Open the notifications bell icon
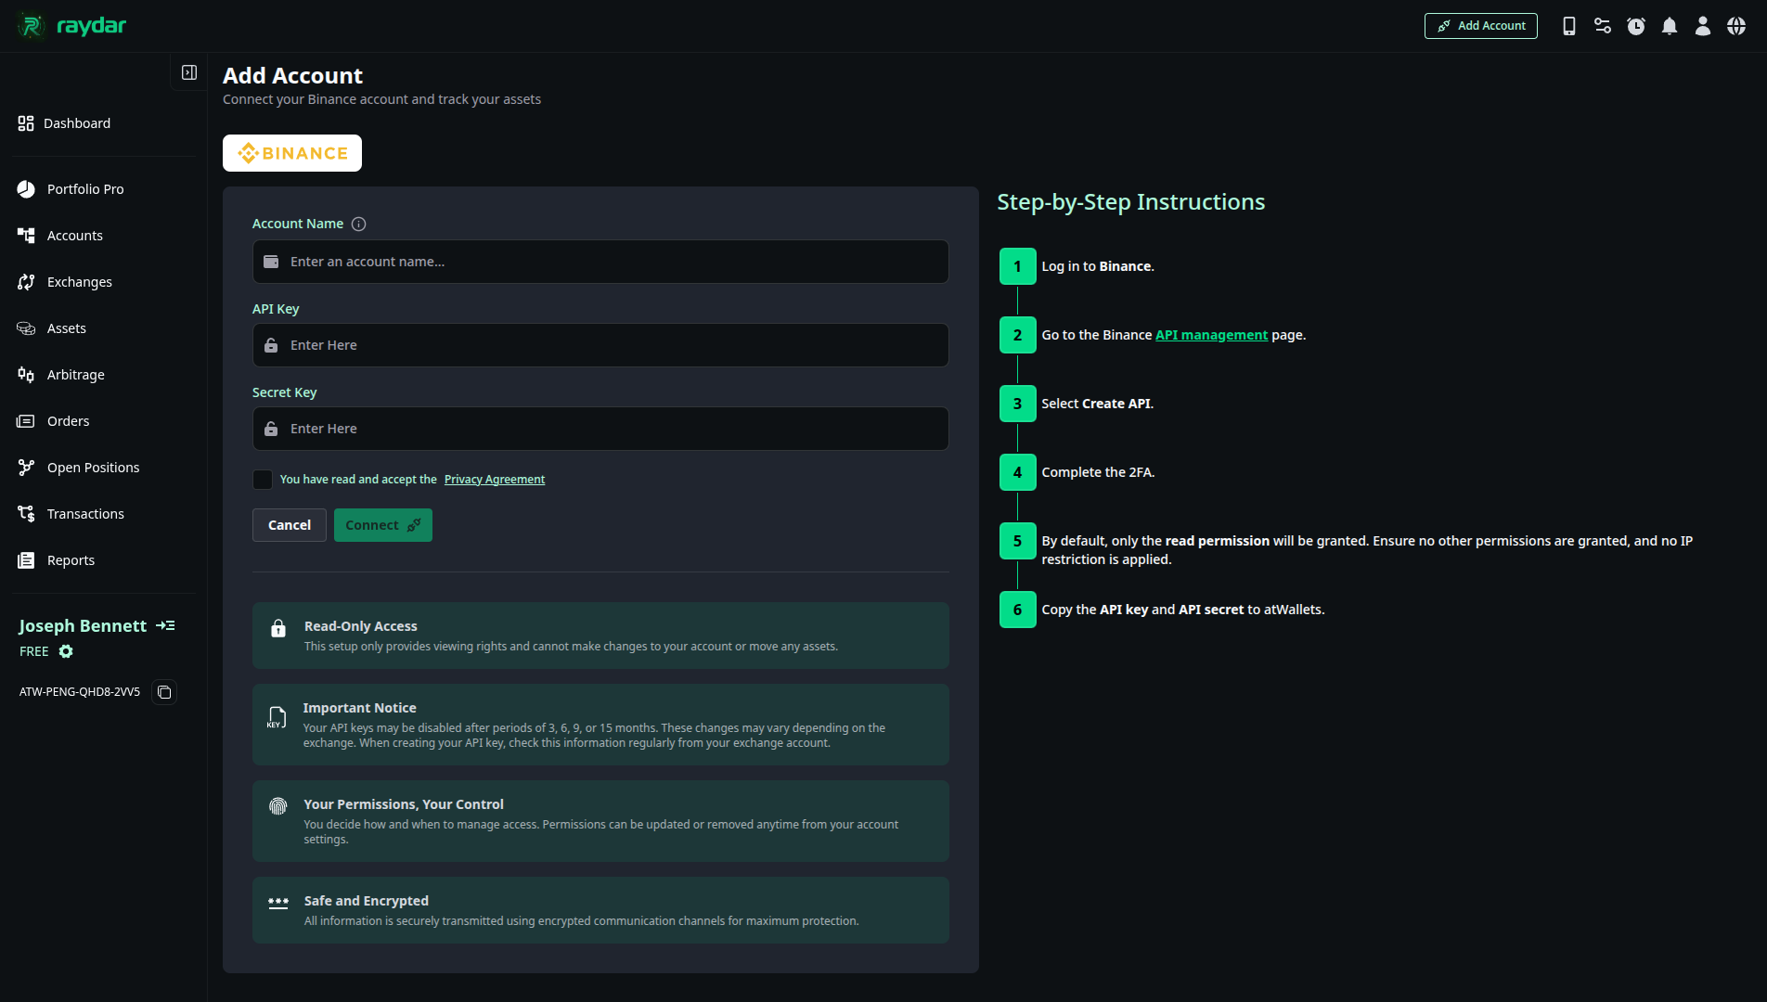The image size is (1767, 1002). click(x=1670, y=26)
